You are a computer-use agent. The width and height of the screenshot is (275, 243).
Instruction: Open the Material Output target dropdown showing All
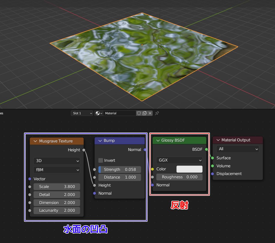pos(237,149)
